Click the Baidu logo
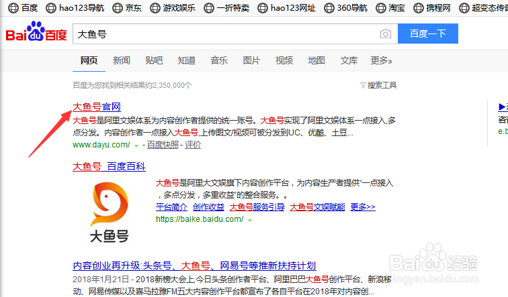Viewport: 508px width, 297px height. (x=36, y=32)
